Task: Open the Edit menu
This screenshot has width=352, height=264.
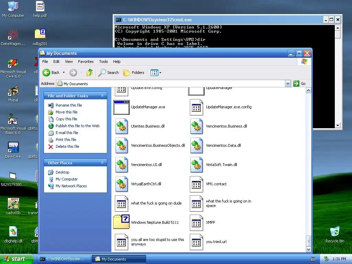Action: pyautogui.click(x=56, y=62)
